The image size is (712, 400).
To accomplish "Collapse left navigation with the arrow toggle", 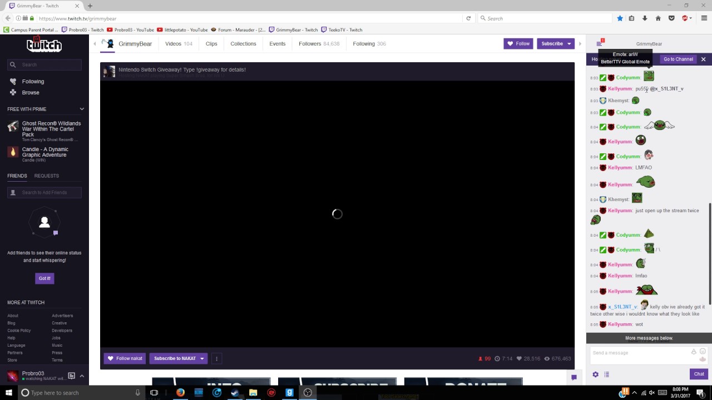I will [95, 43].
